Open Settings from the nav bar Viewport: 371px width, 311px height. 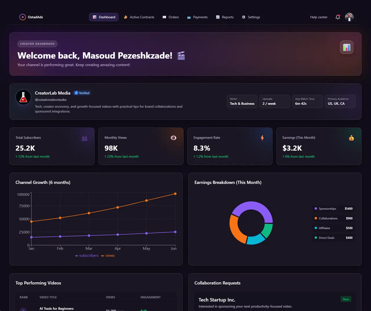point(251,17)
